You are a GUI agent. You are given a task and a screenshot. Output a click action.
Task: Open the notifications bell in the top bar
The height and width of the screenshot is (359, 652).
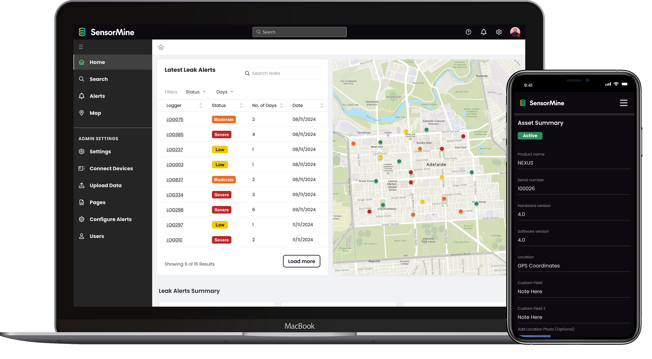(484, 32)
